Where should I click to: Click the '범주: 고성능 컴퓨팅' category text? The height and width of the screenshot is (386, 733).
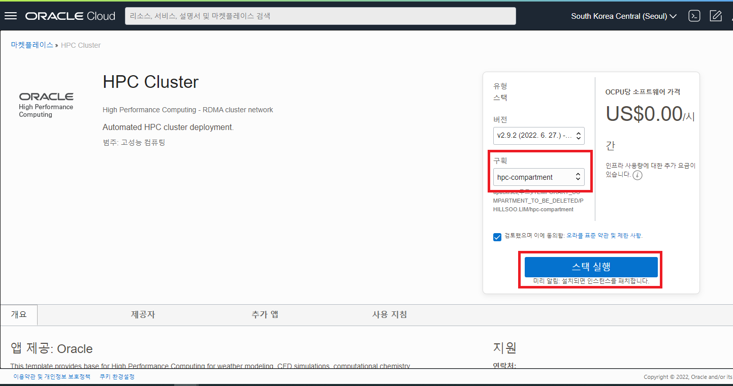click(134, 142)
